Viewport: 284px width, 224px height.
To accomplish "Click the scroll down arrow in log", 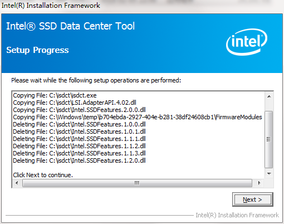I will pyautogui.click(x=269, y=174).
